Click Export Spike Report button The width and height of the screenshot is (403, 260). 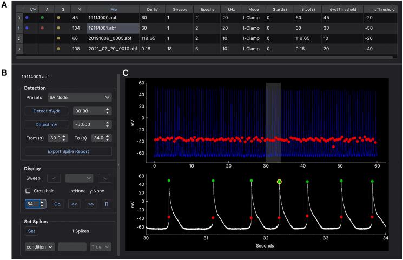tap(68, 151)
